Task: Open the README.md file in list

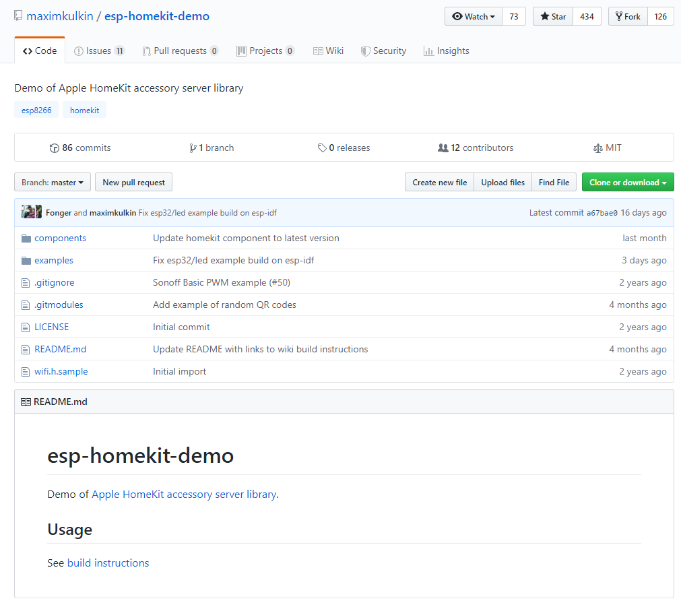Action: [x=61, y=349]
